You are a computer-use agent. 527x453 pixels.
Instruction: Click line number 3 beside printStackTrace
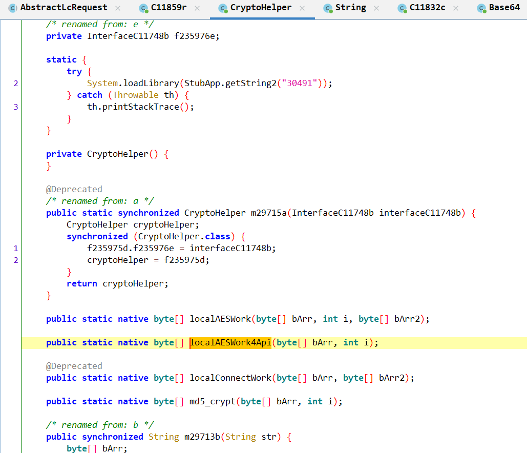click(16, 107)
